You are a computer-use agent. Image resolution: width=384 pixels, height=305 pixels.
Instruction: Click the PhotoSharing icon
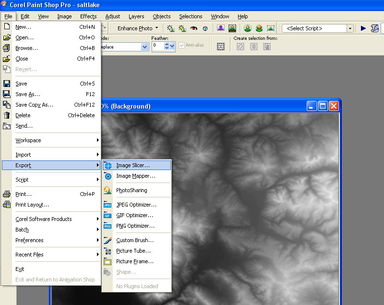(108, 190)
